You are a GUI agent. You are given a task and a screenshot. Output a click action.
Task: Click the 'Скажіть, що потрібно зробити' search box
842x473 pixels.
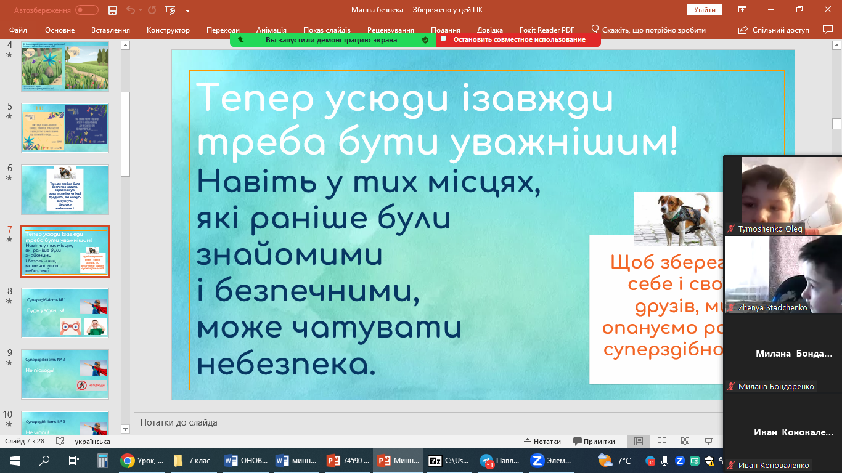(x=648, y=30)
